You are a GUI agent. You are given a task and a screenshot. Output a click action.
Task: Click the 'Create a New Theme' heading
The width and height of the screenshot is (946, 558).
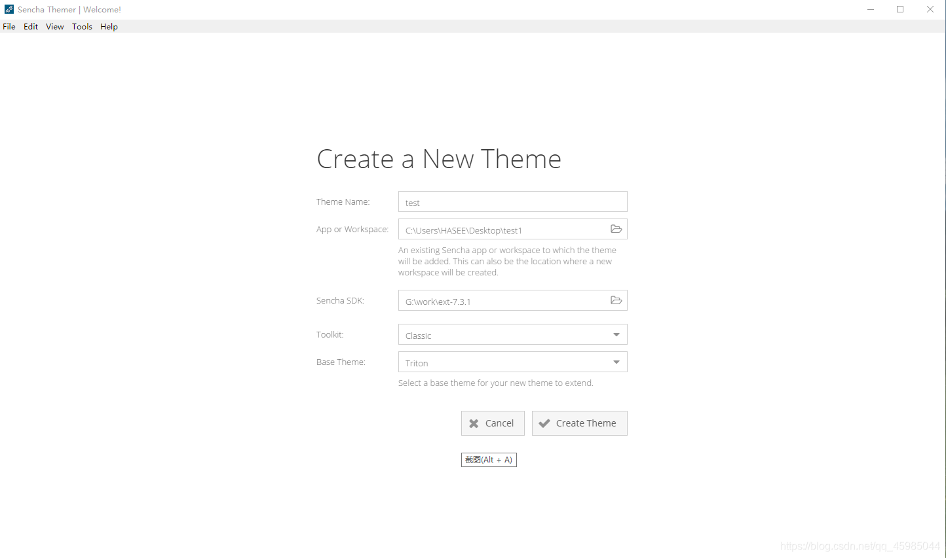pyautogui.click(x=439, y=159)
